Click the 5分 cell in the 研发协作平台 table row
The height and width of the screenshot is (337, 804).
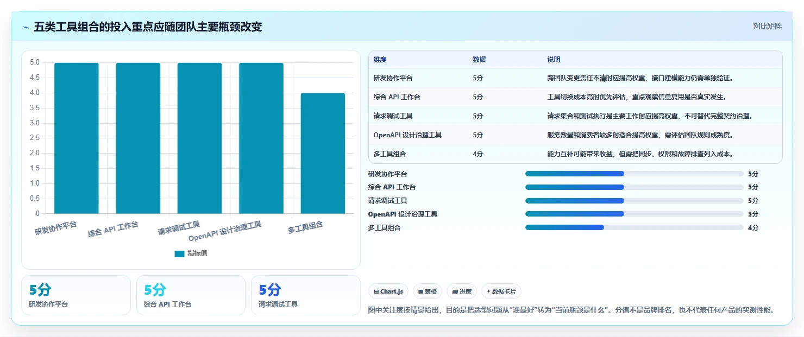[478, 78]
